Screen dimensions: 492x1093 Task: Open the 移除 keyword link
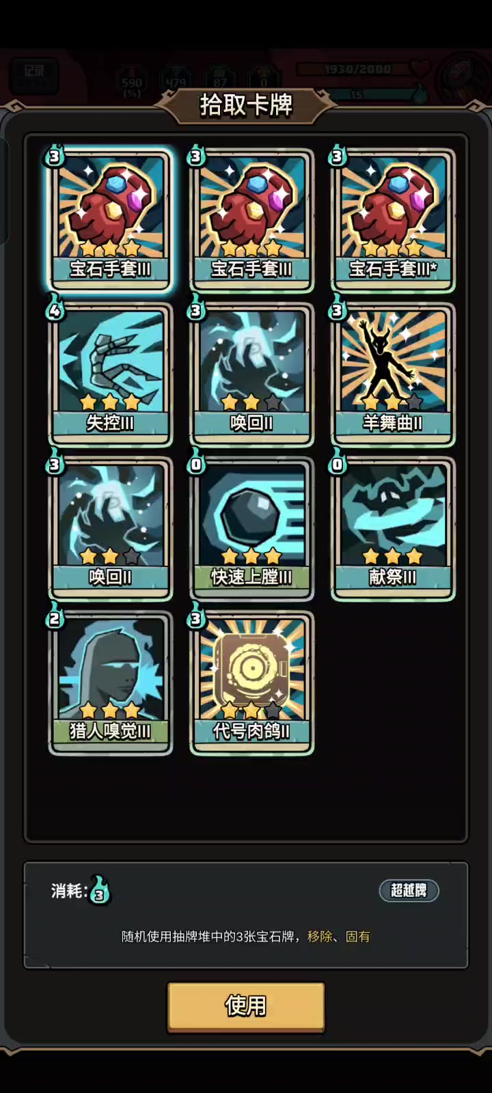320,937
